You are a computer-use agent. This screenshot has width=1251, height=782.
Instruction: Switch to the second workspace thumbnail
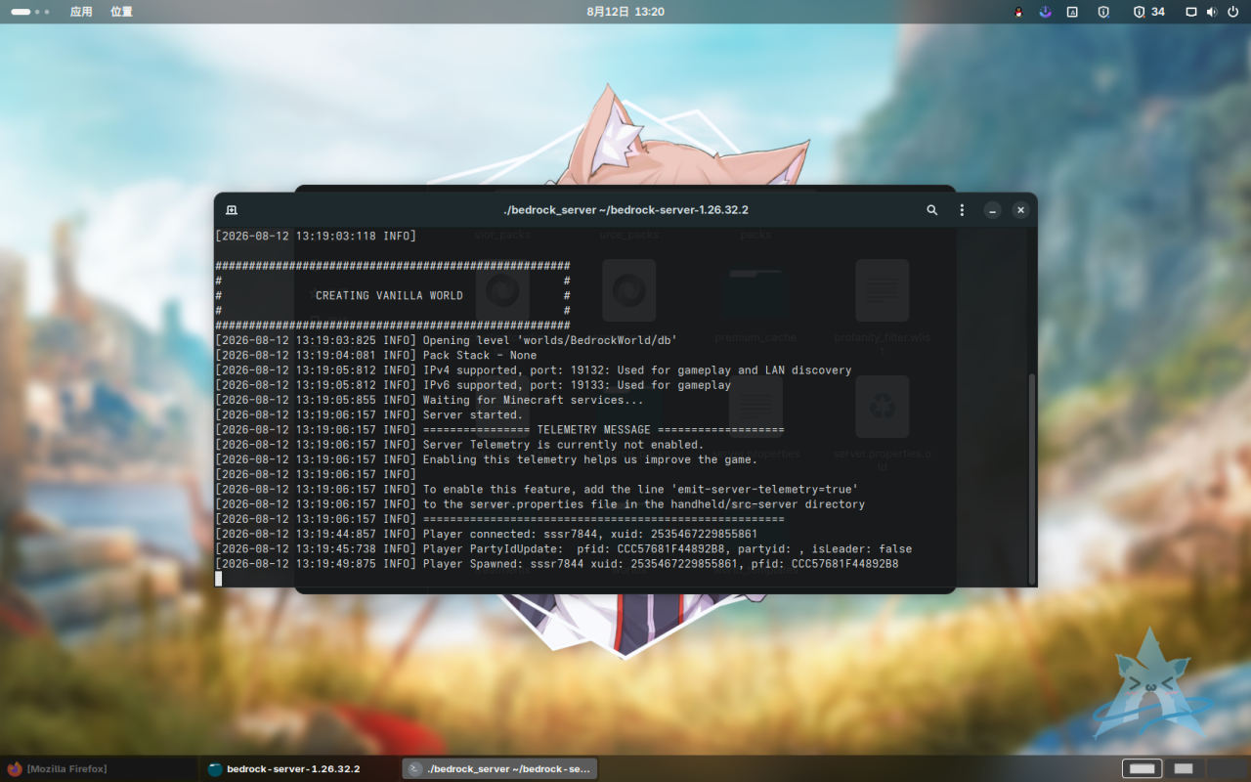pos(1183,769)
